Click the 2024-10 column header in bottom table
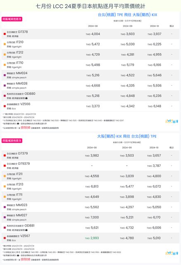The width and height of the screenshot is (181, 265). pos(154,147)
